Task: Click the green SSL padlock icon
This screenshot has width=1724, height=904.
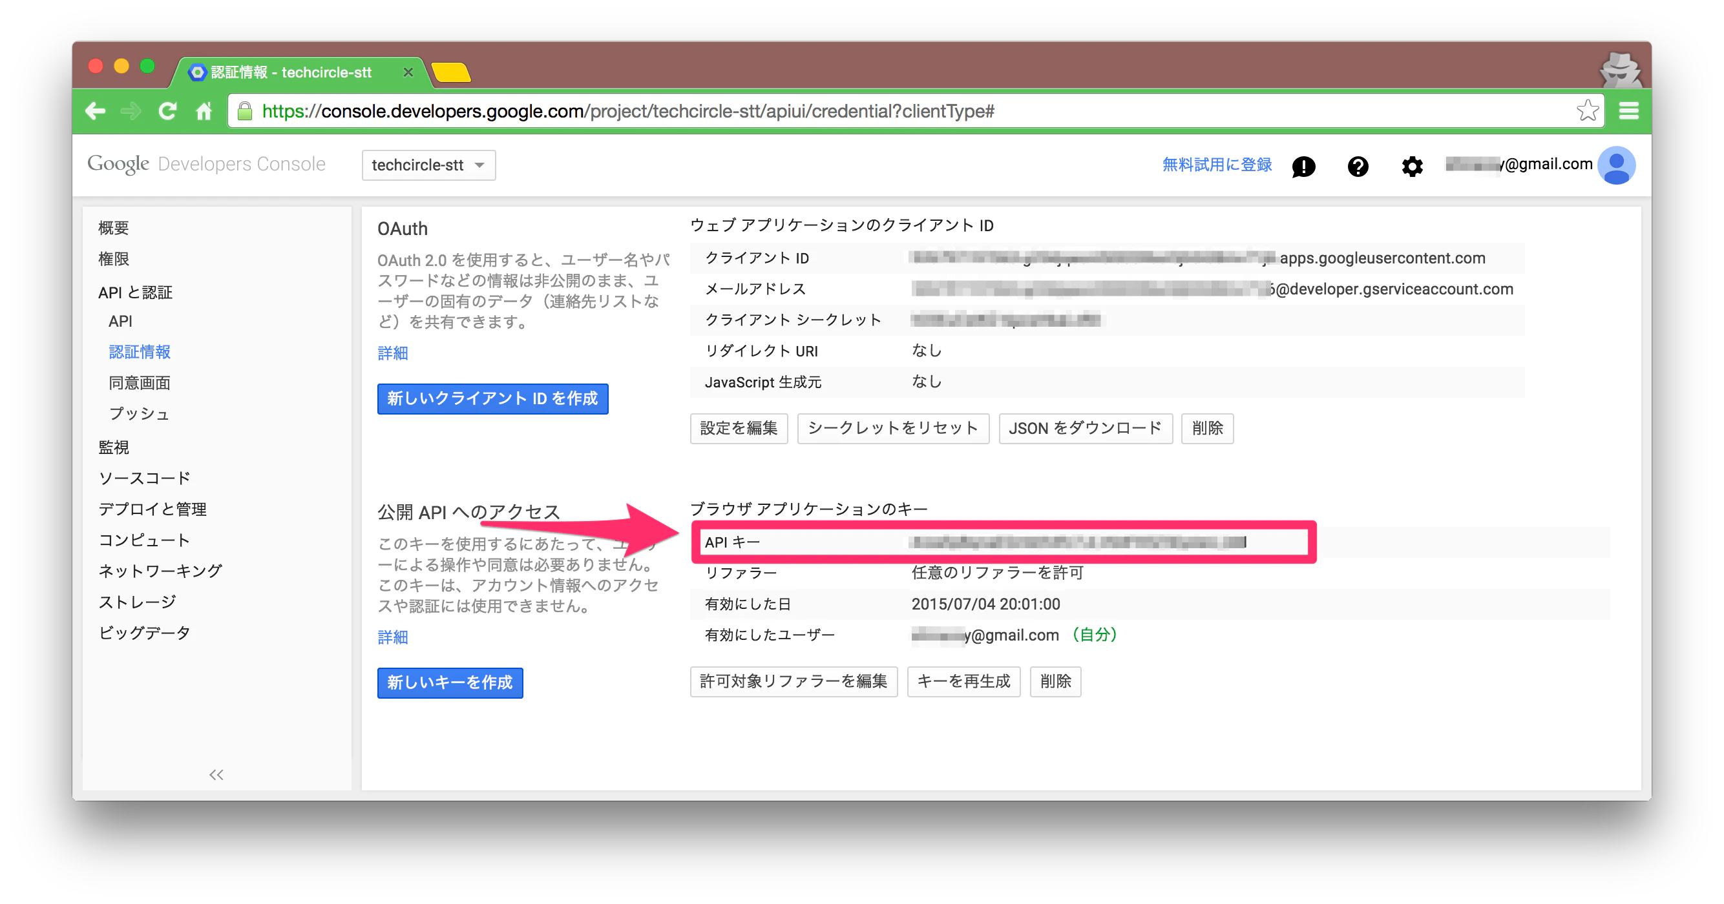Action: click(x=245, y=111)
